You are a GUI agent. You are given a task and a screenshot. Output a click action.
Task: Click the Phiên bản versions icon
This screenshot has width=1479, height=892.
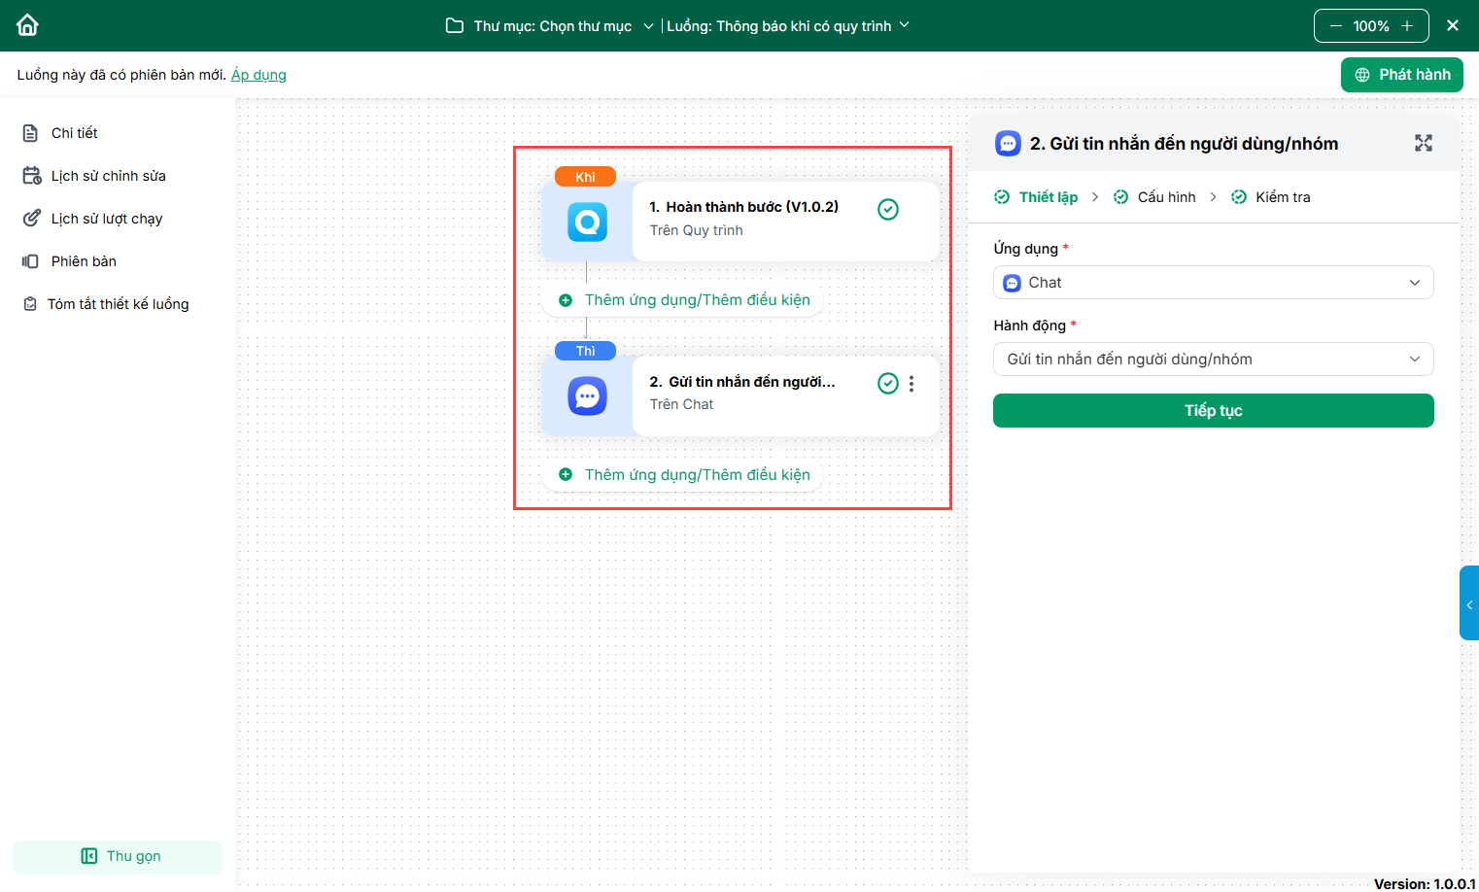[31, 261]
